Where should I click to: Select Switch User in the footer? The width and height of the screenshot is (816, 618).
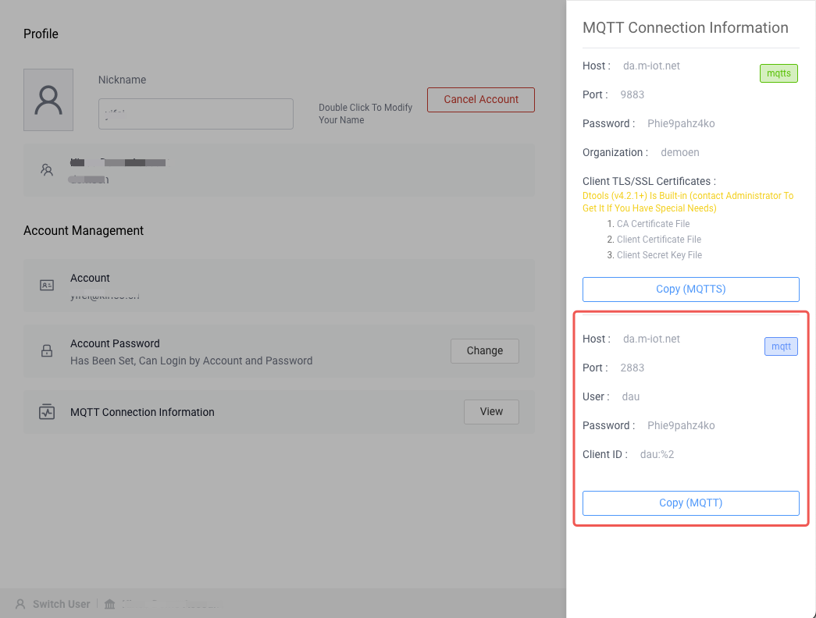(x=61, y=604)
